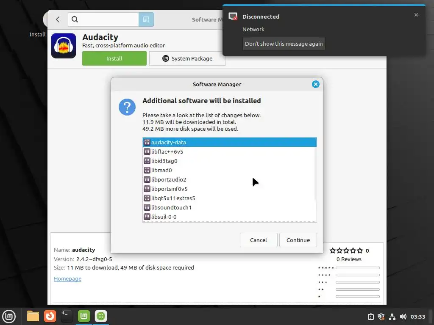434x325 pixels.
Task: Select libmad0 in the package list
Action: click(x=229, y=170)
